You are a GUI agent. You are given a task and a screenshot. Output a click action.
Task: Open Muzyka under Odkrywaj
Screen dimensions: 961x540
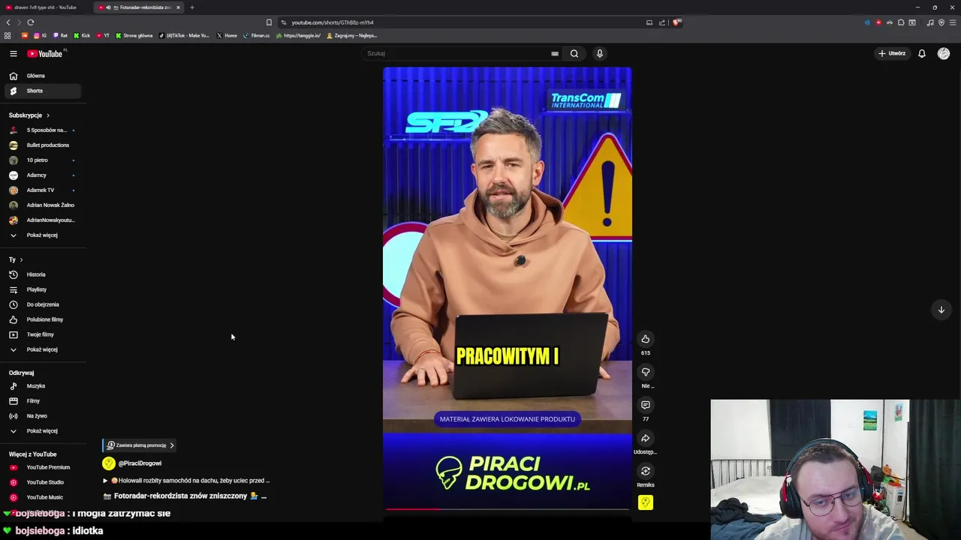click(x=43, y=385)
